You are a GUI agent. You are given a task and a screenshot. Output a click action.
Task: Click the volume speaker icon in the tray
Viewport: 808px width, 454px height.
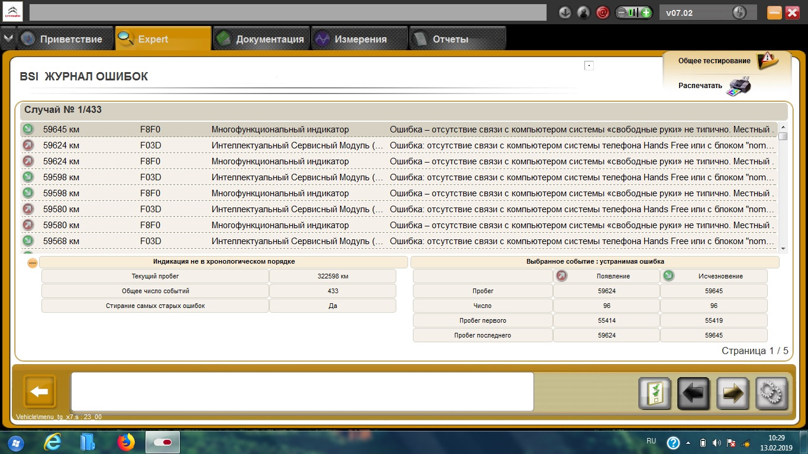pyautogui.click(x=717, y=443)
